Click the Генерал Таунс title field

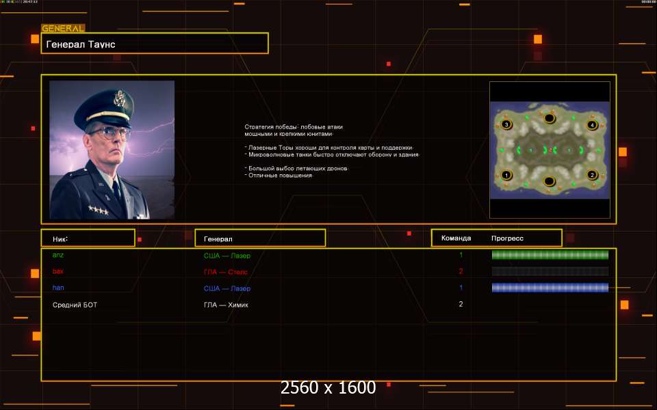point(154,44)
